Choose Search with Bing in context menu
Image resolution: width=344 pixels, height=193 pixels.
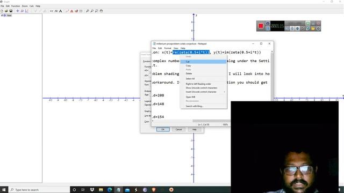coord(203,106)
